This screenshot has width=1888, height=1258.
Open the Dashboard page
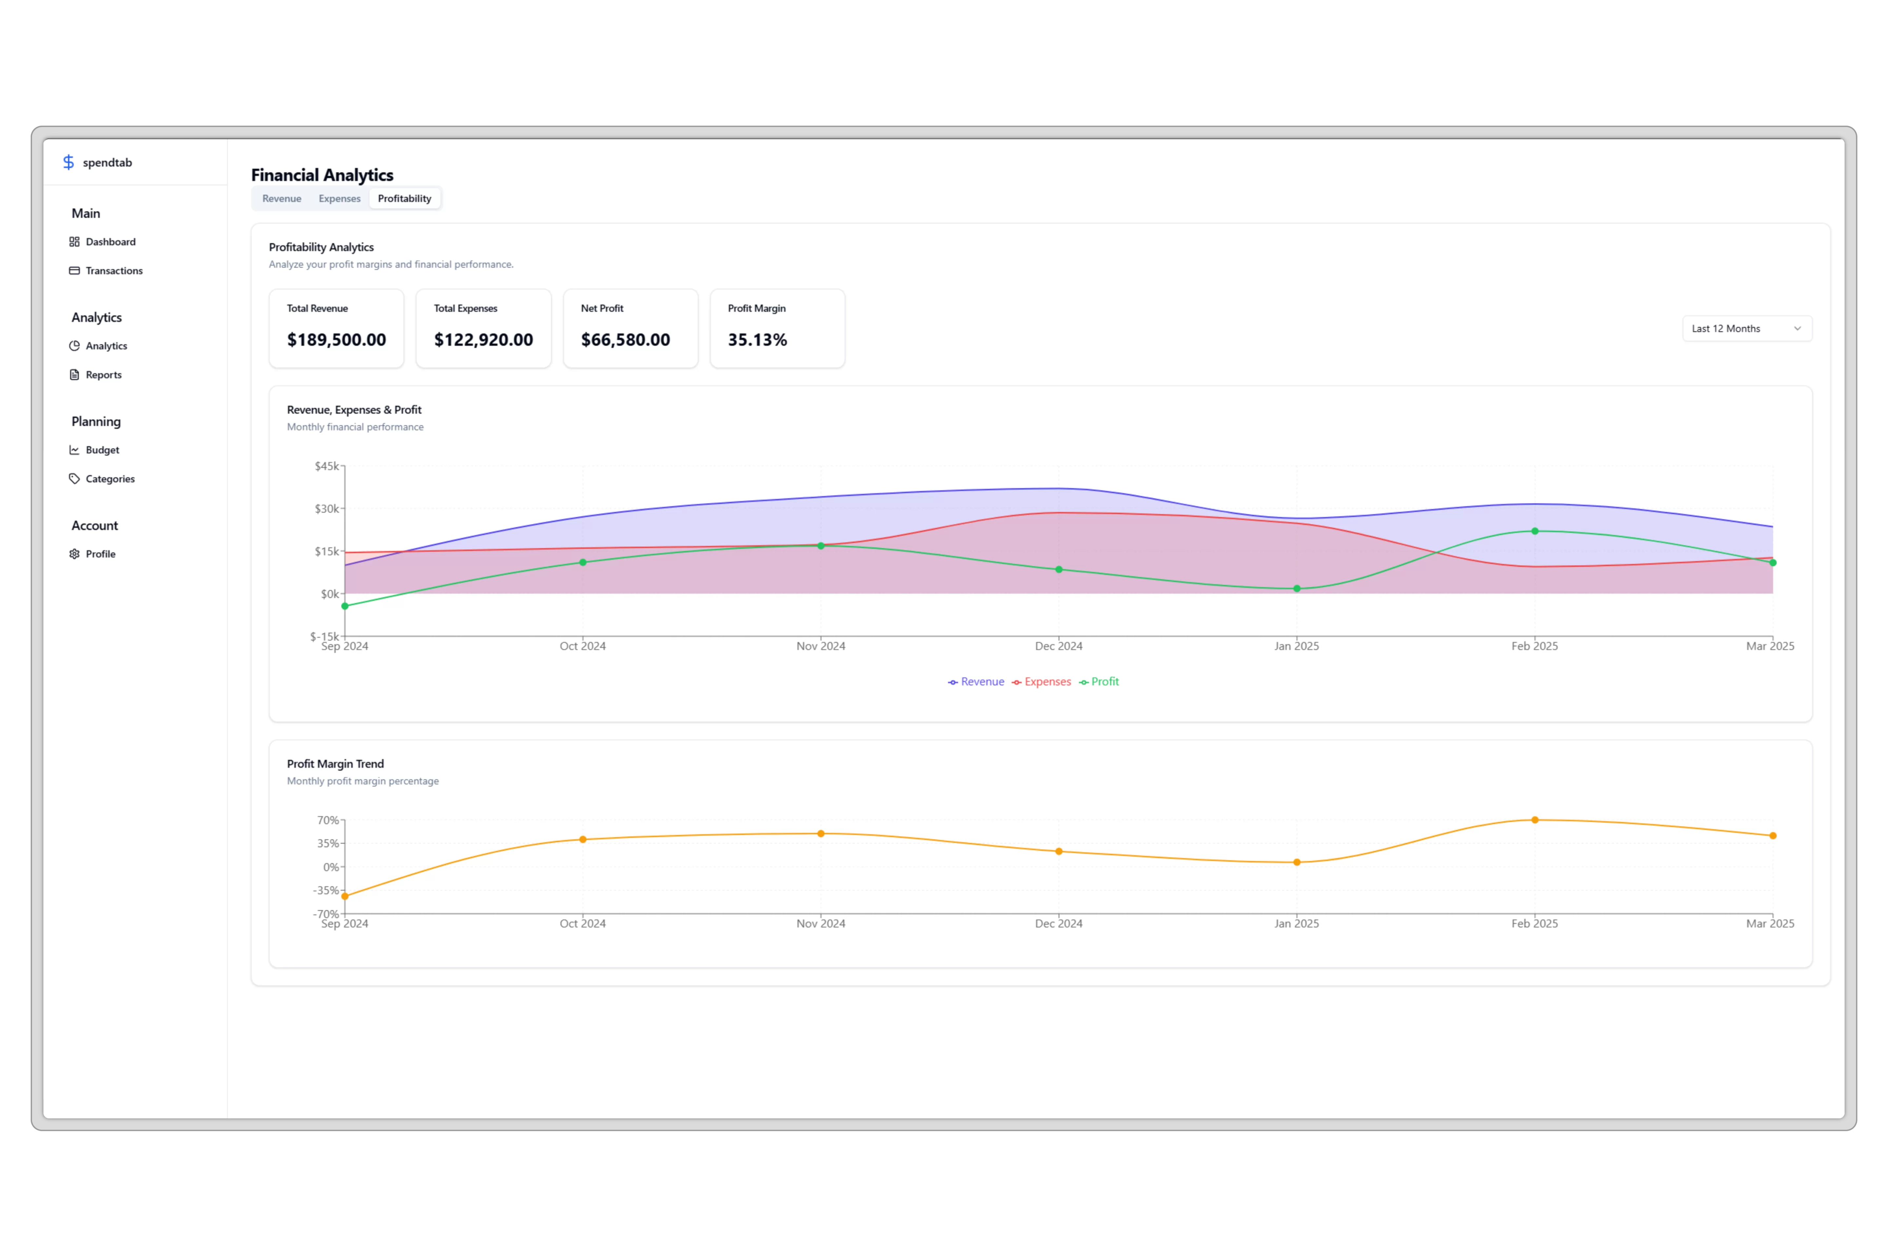tap(111, 241)
